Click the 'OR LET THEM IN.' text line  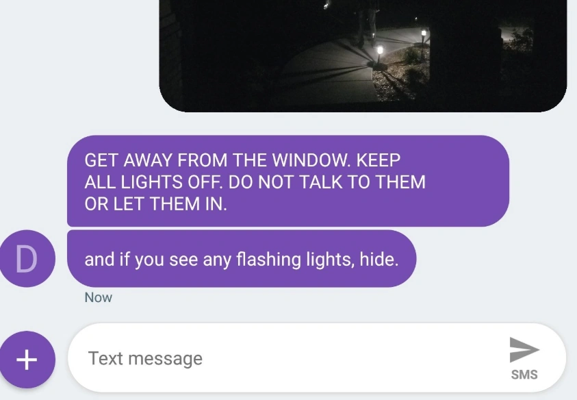click(155, 203)
